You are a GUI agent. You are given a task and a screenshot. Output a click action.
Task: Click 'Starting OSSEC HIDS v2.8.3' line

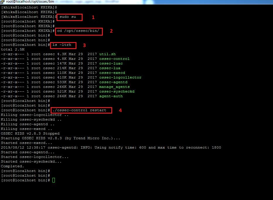[60, 138]
